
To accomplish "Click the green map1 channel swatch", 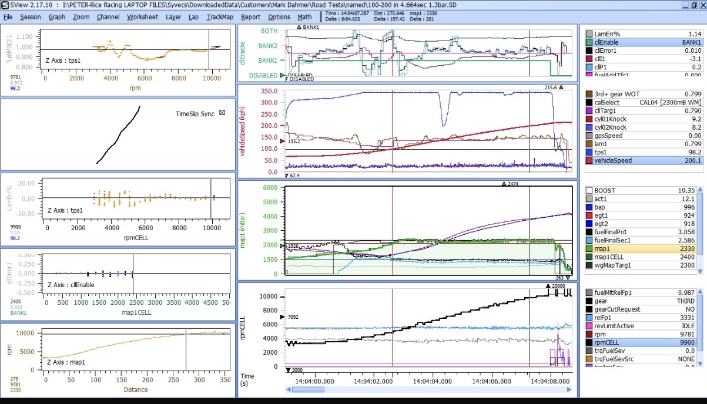I will click(x=589, y=249).
